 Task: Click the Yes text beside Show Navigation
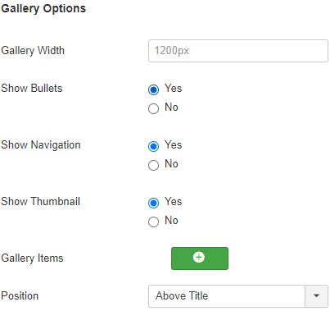pyautogui.click(x=173, y=145)
